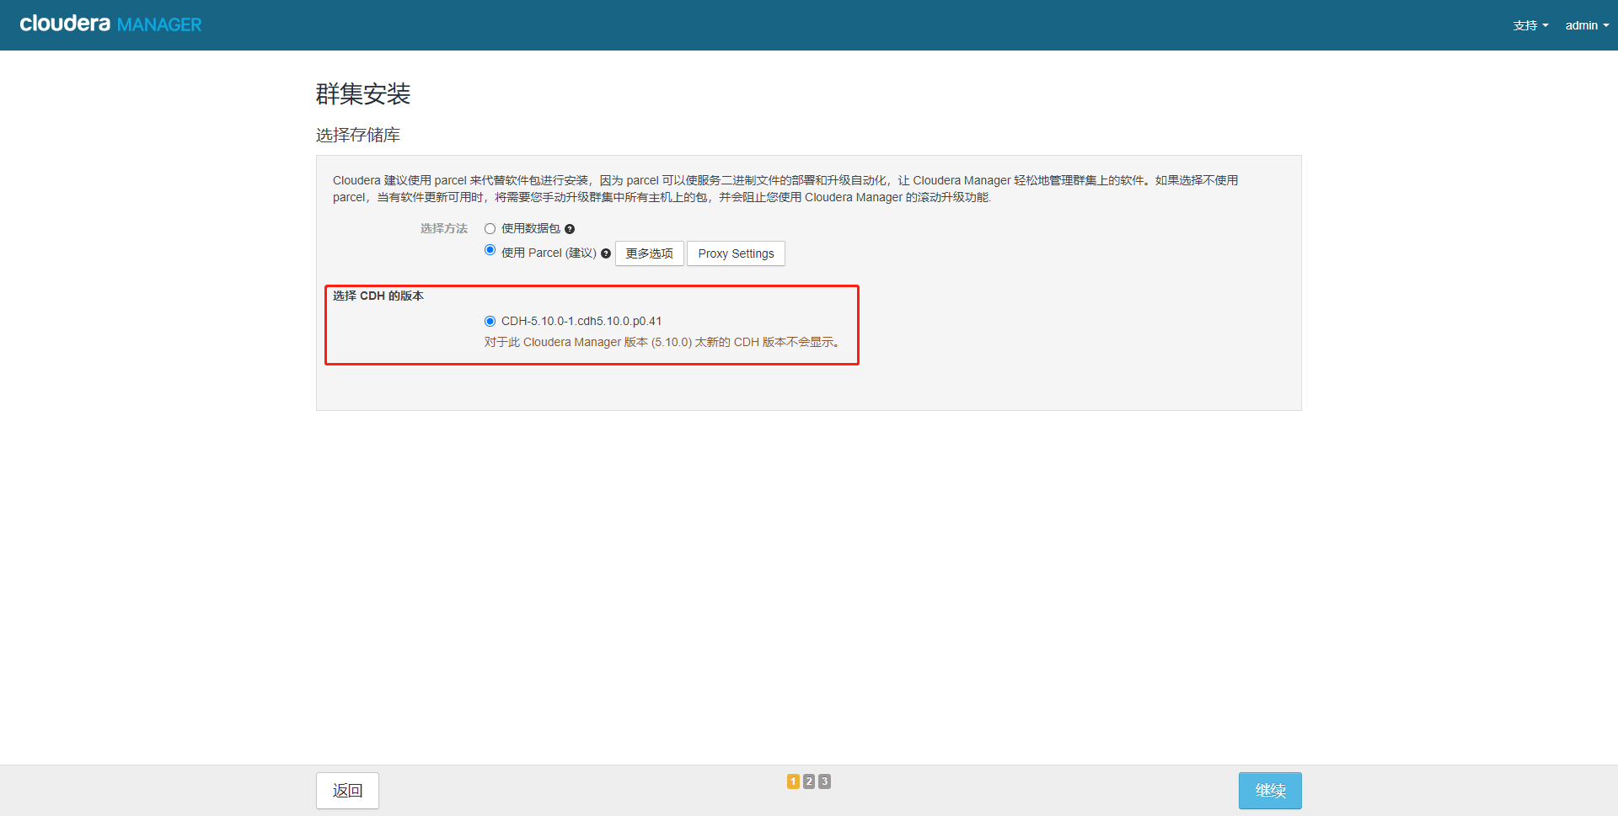This screenshot has width=1618, height=816.
Task: Open the Proxy Settings panel
Action: pyautogui.click(x=736, y=253)
